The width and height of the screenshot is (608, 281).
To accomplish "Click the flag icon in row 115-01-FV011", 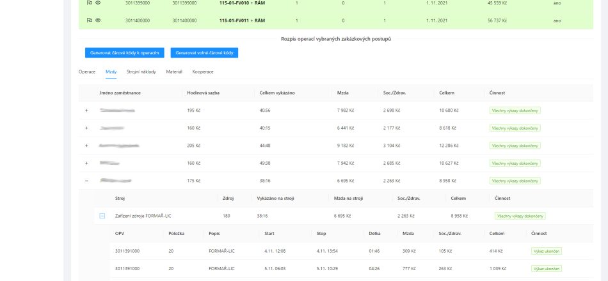I will [x=90, y=20].
